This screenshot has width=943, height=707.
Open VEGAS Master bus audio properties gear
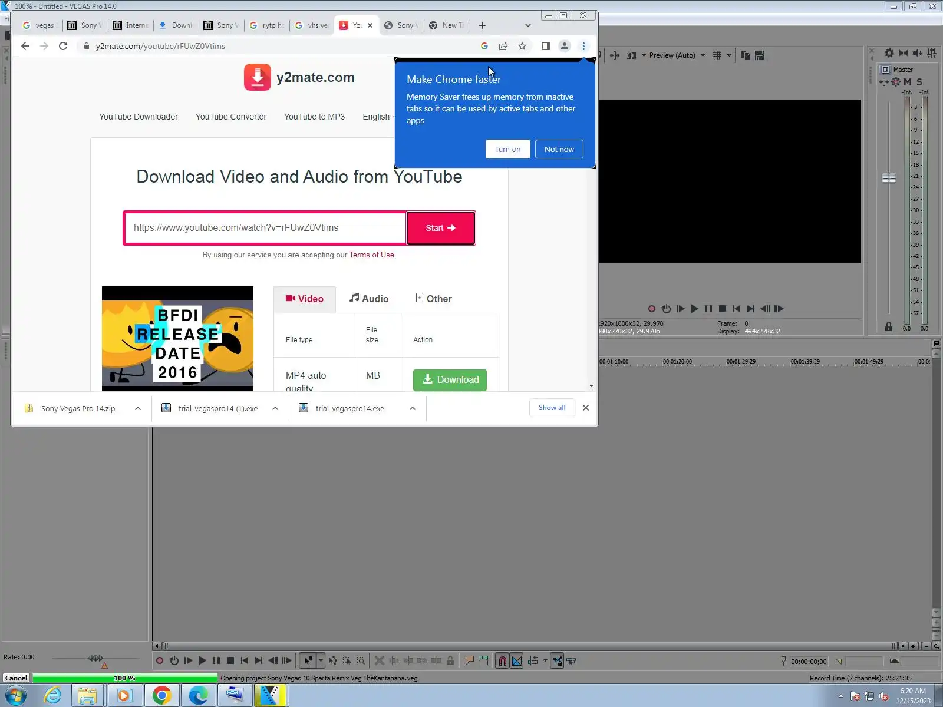(889, 53)
